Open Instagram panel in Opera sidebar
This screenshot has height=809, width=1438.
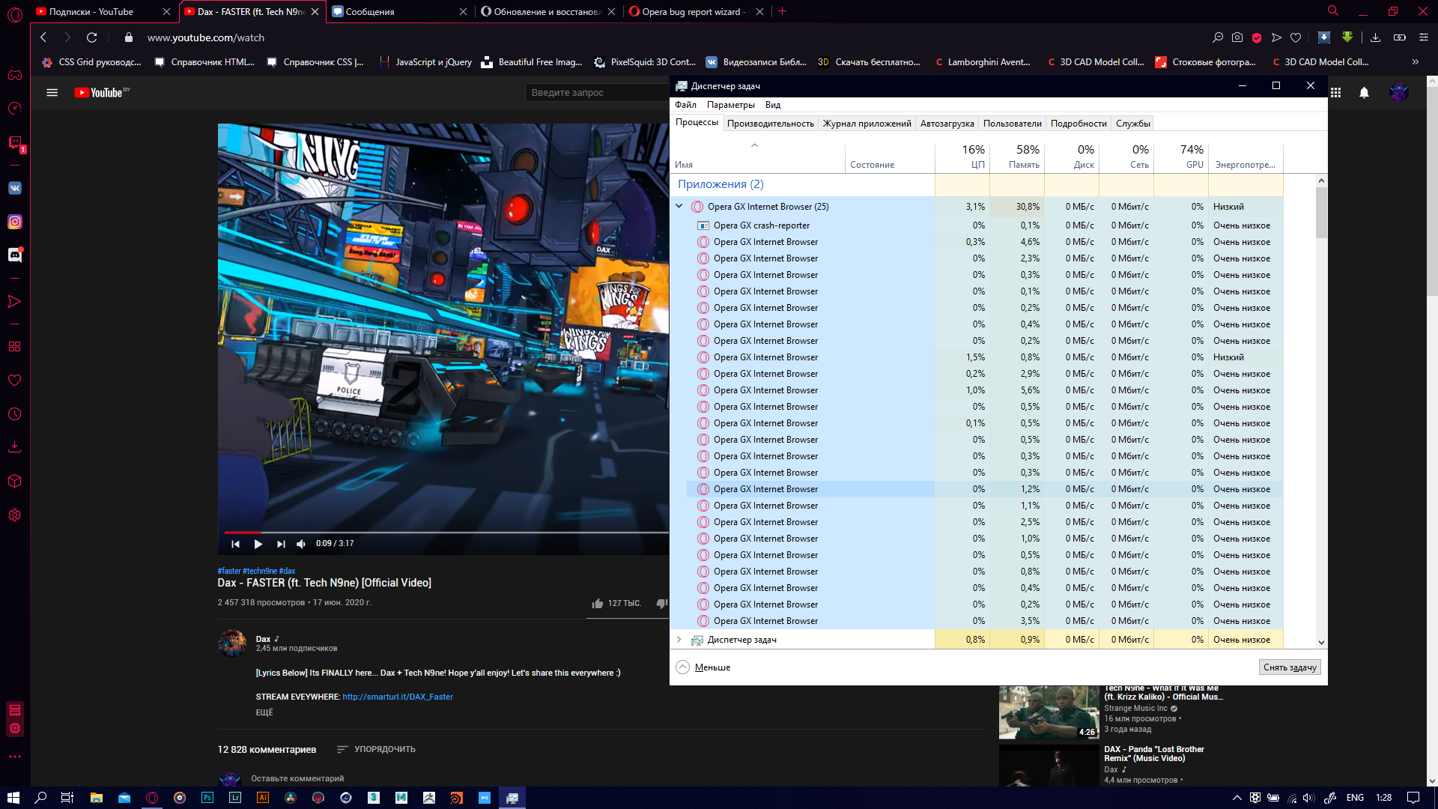[x=15, y=222]
